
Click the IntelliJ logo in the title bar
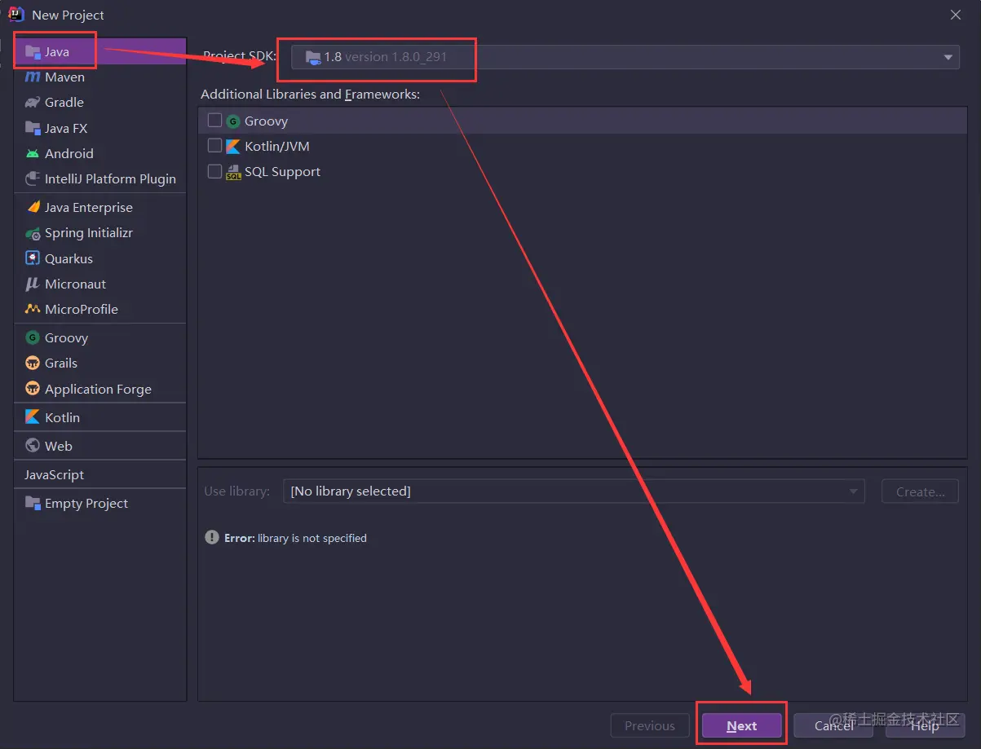16,14
